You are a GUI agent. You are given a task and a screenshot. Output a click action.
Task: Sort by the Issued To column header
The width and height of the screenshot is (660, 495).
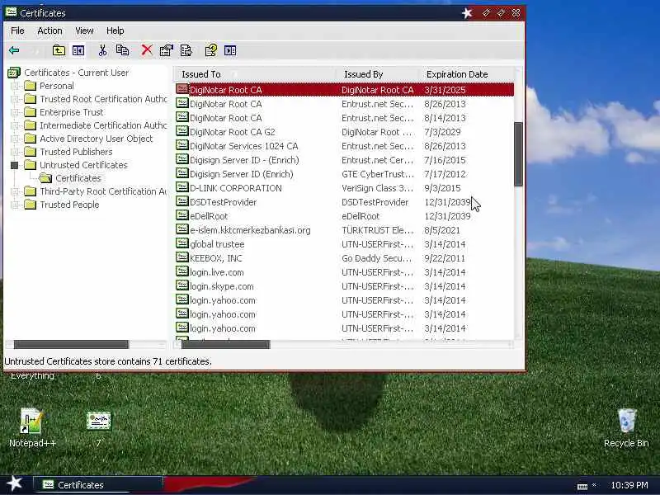point(255,74)
